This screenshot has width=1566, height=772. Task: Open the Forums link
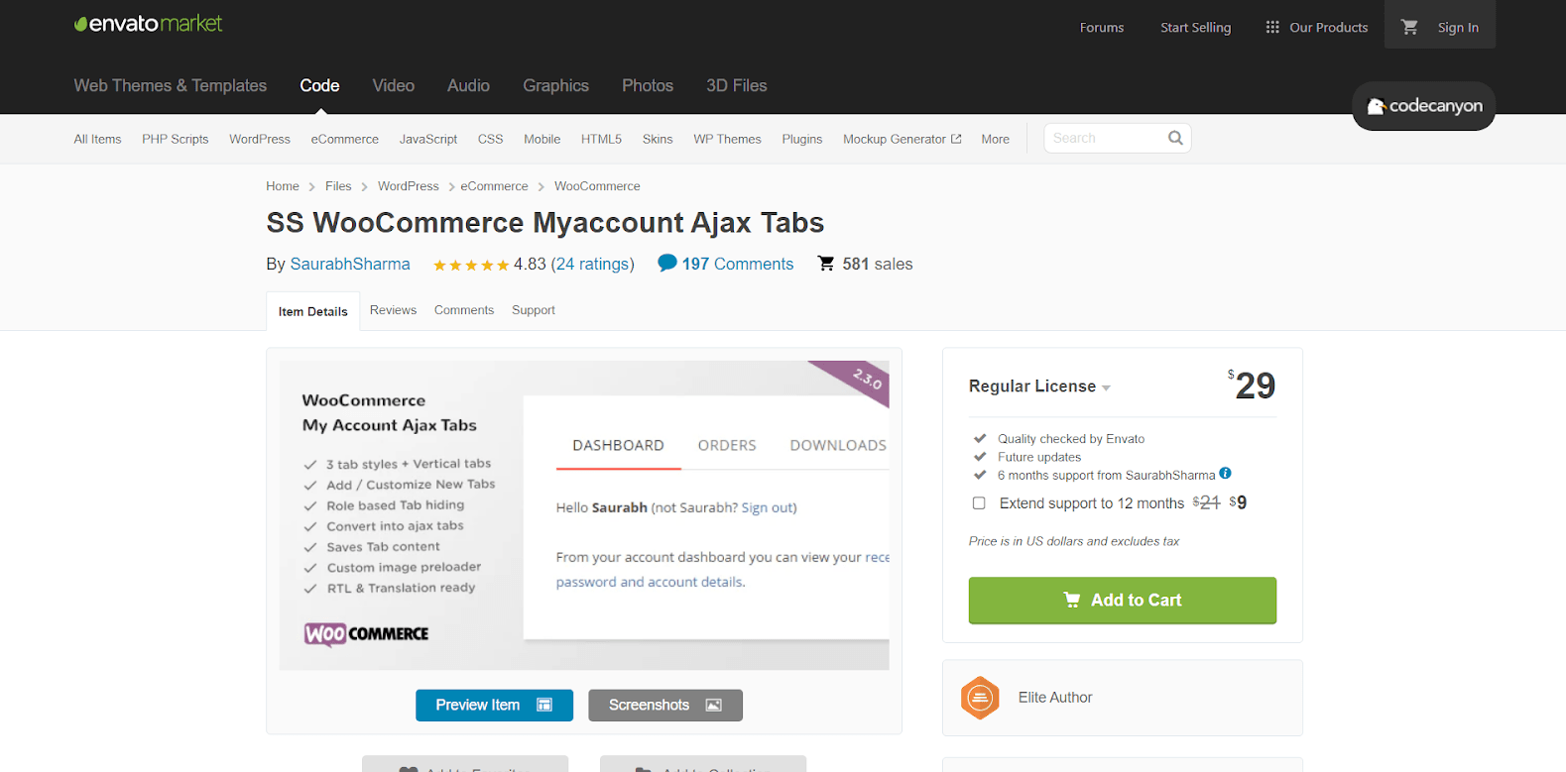(1102, 28)
